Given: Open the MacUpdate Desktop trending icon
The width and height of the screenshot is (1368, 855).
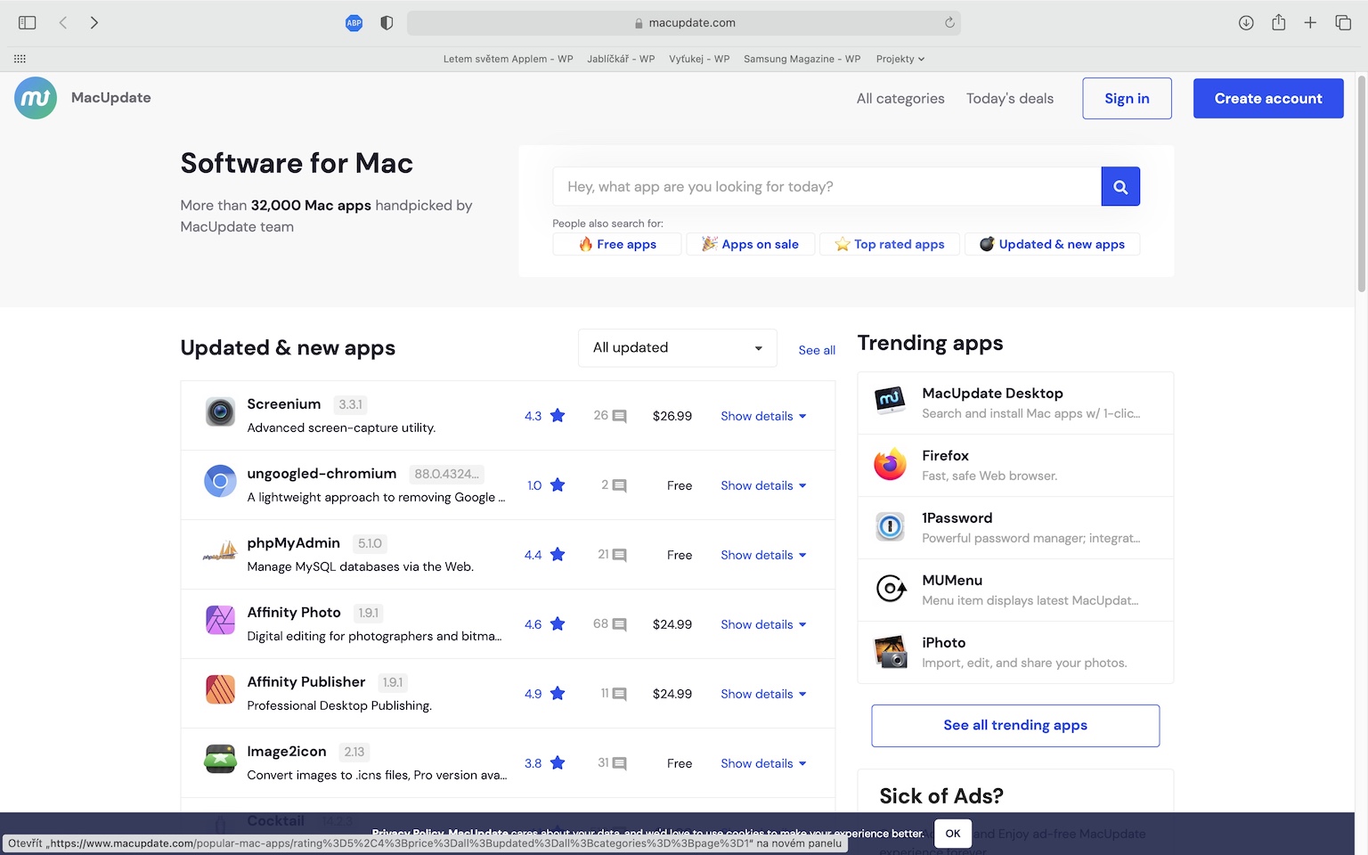Looking at the screenshot, I should click(890, 402).
